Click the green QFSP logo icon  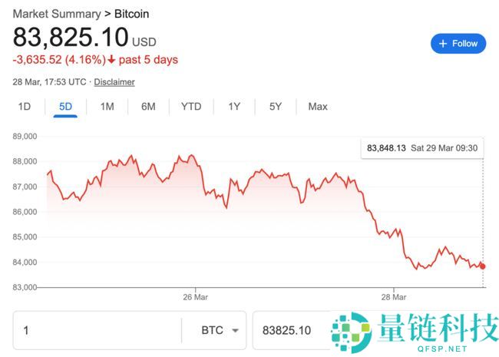(x=350, y=332)
